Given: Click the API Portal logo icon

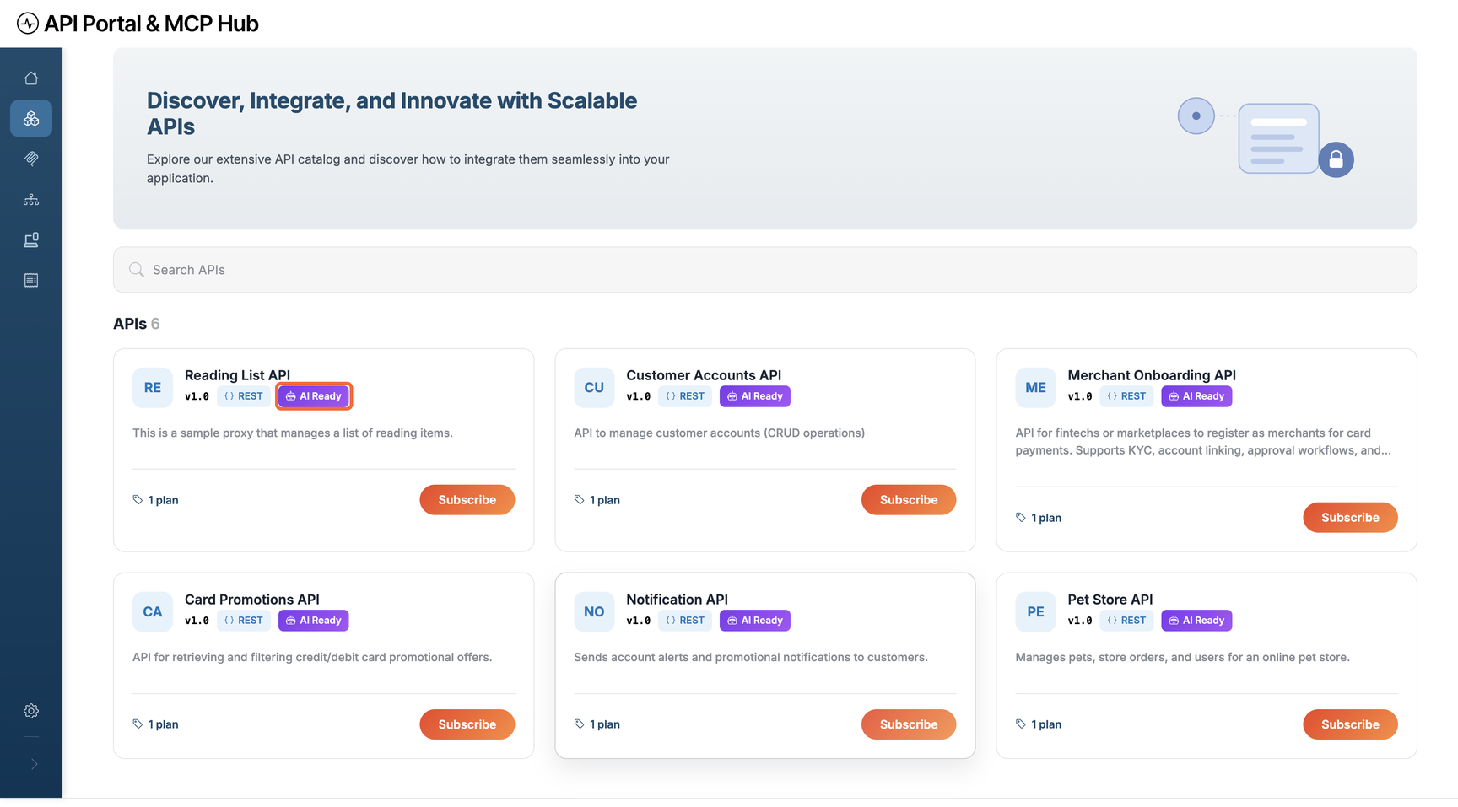Looking at the screenshot, I should tap(28, 24).
